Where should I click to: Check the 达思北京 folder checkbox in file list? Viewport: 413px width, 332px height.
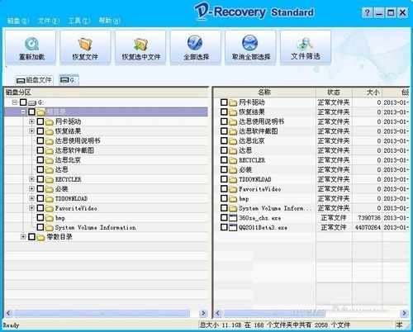pyautogui.click(x=224, y=140)
